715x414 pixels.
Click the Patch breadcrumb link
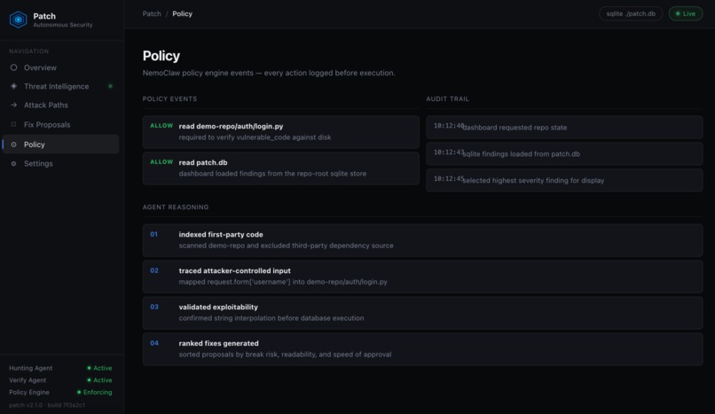(152, 13)
